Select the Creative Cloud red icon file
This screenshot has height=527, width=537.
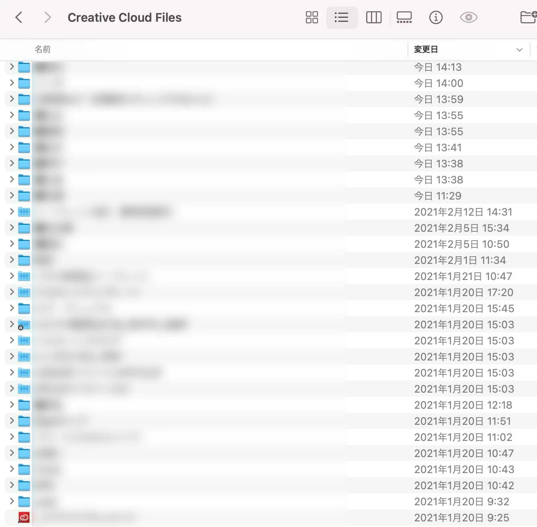point(24,517)
